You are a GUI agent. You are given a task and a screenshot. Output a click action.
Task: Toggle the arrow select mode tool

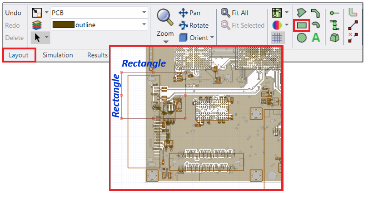tap(37, 38)
